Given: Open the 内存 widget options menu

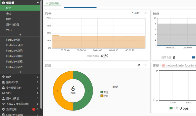Looking at the screenshot, I should click(146, 13).
